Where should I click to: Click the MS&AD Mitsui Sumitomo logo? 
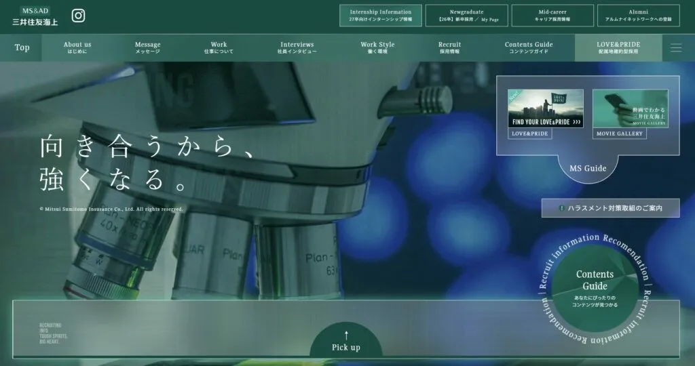click(35, 16)
